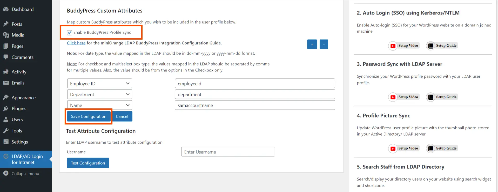The image size is (498, 192).
Task: Click Setup Video label under Kerberos/NTLM
Action: point(408,46)
